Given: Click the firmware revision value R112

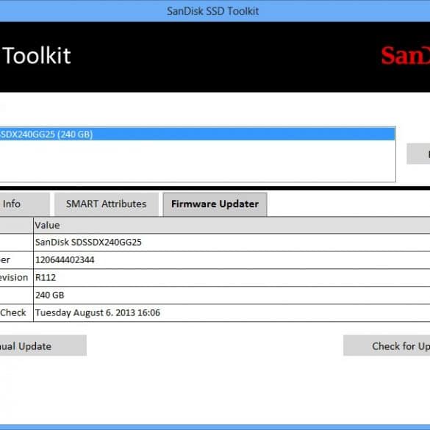Looking at the screenshot, I should point(46,278).
